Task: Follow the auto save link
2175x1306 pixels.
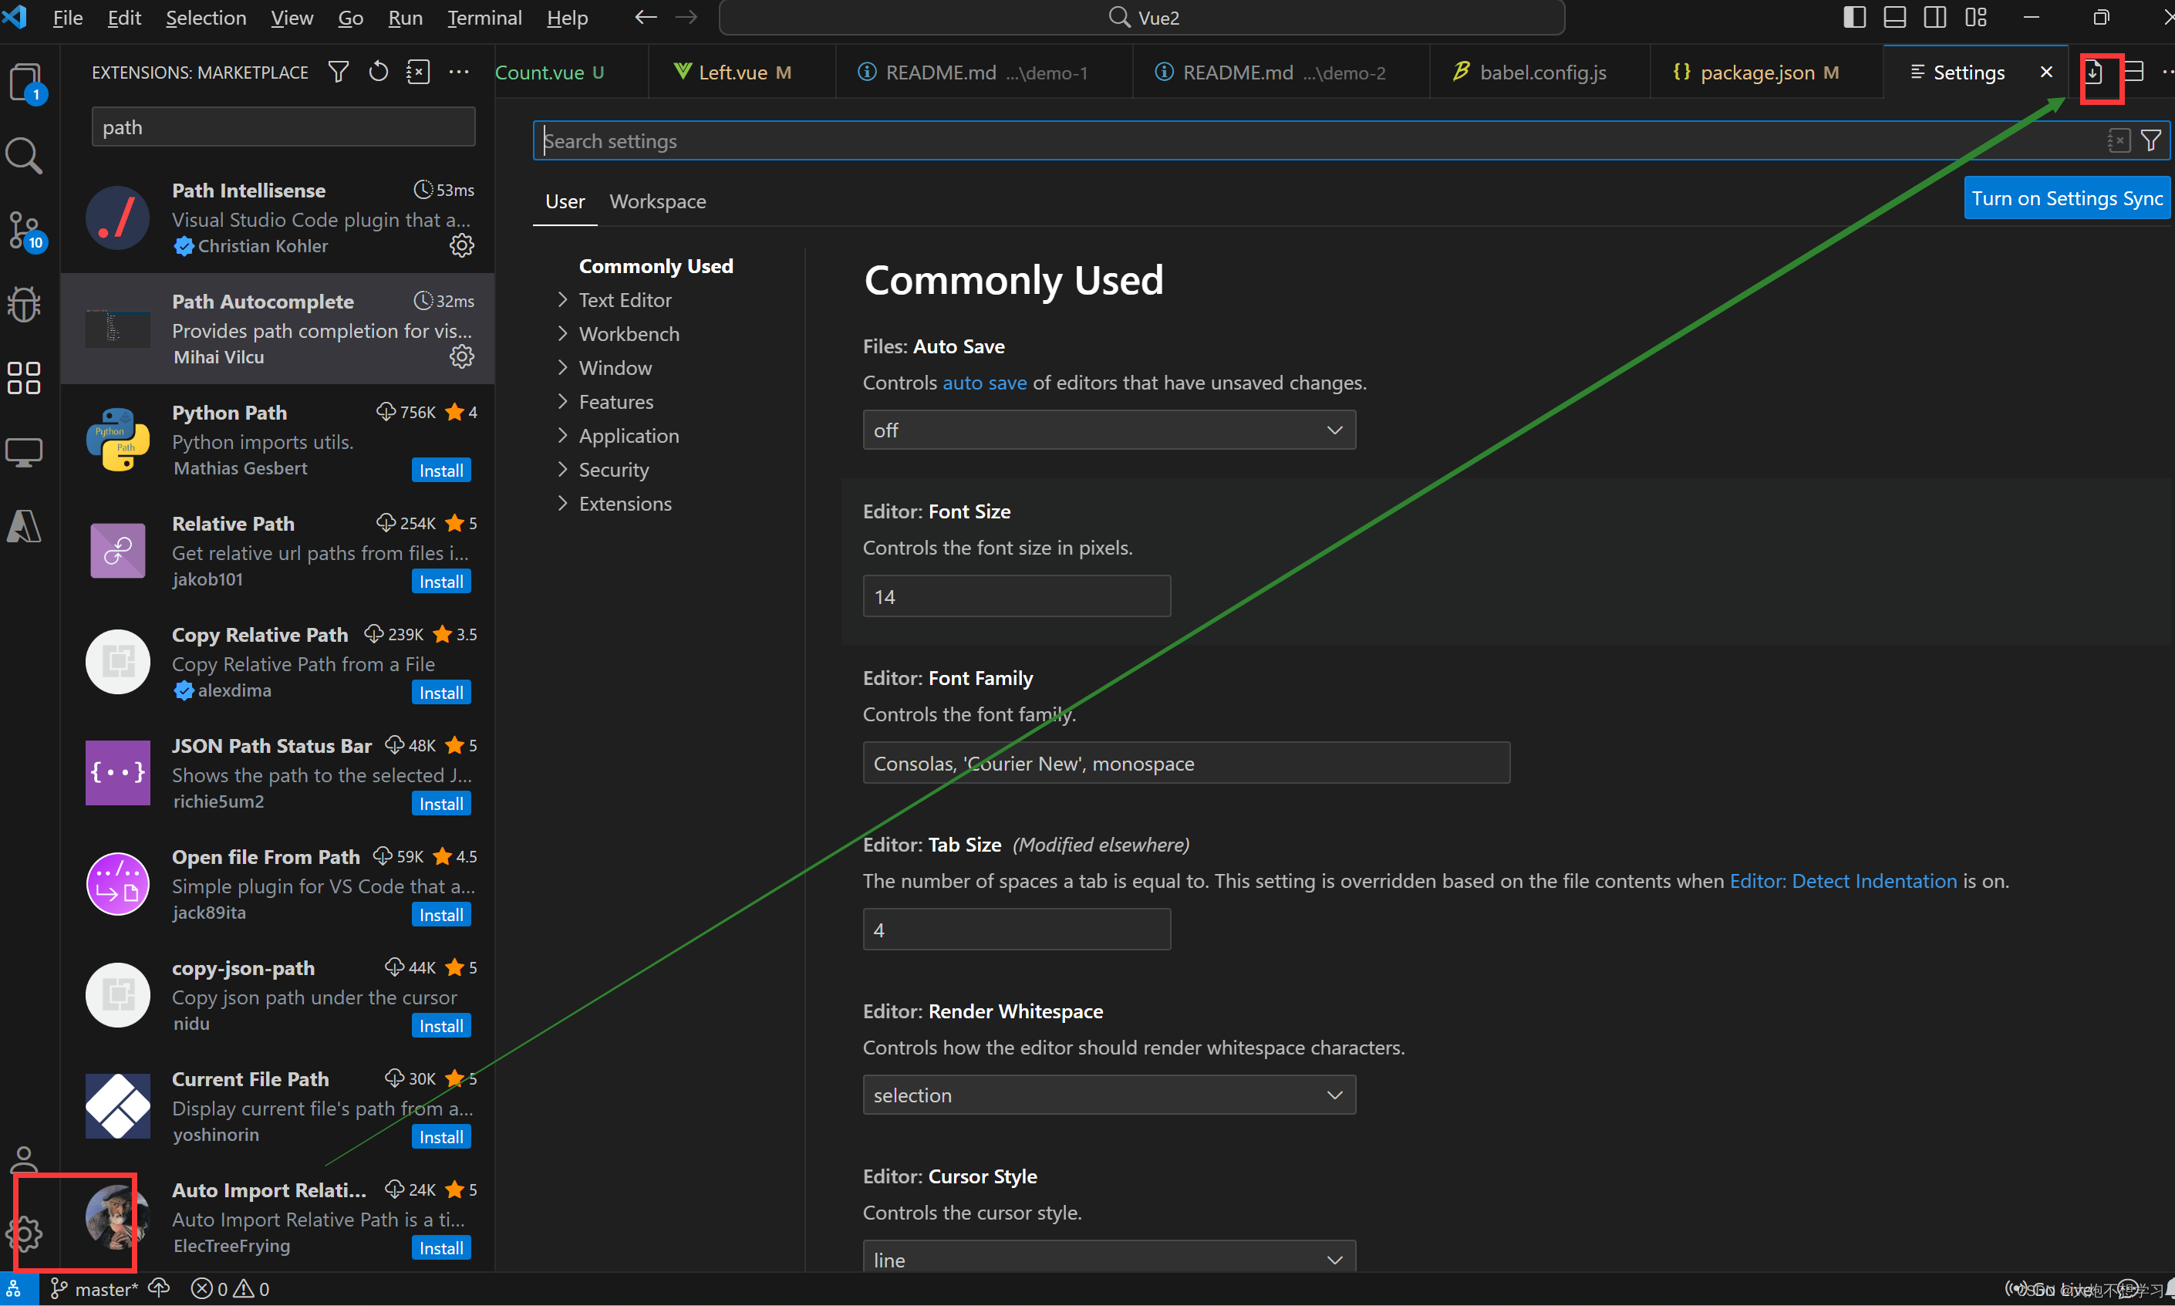Action: [985, 383]
